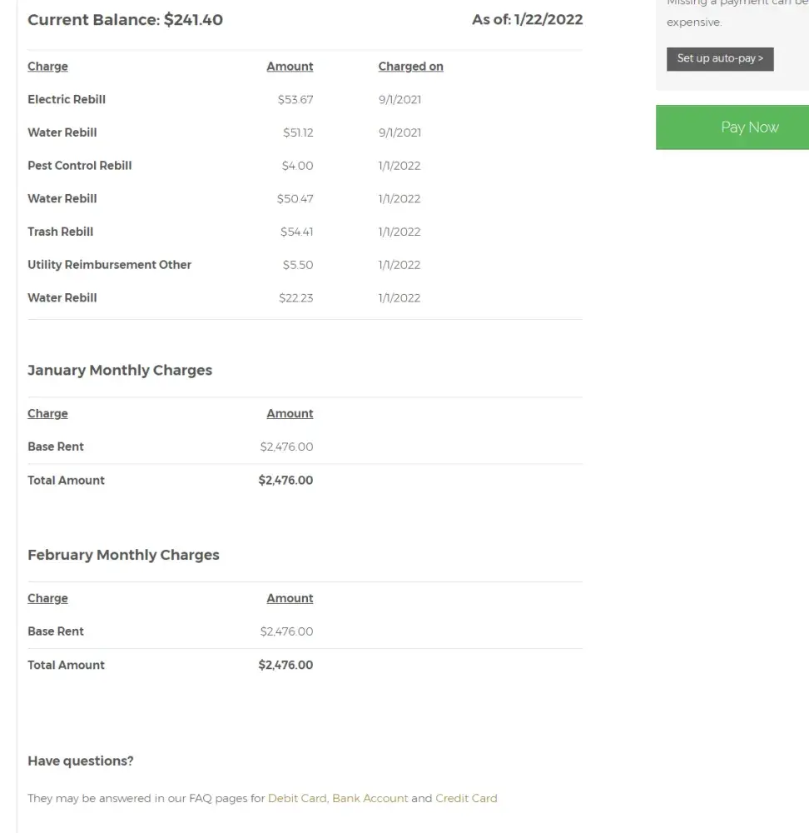This screenshot has width=809, height=833.
Task: Click the Set up auto-pay button
Action: click(720, 59)
